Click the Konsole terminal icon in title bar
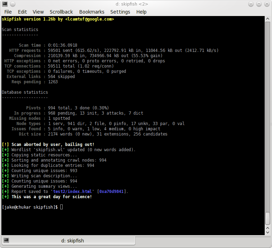 coord(5,4)
